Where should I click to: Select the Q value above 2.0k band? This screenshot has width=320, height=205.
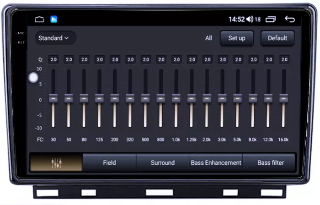tap(208, 59)
